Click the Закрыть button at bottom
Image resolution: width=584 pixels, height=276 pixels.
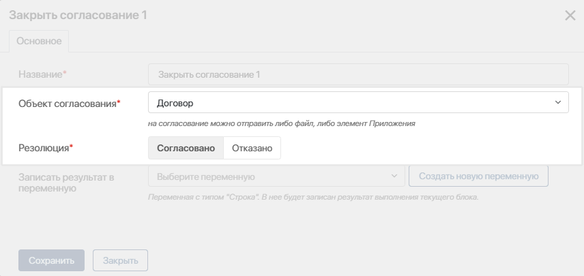(x=120, y=260)
